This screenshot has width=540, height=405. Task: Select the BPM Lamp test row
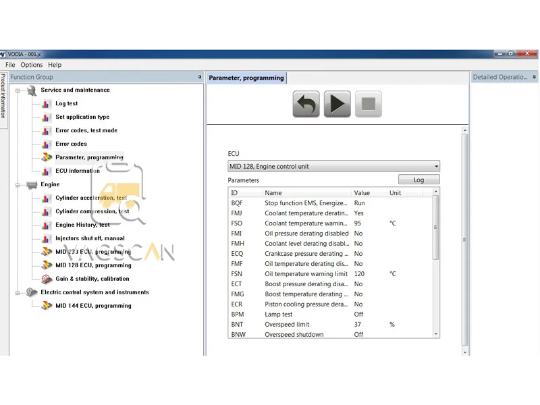point(331,314)
